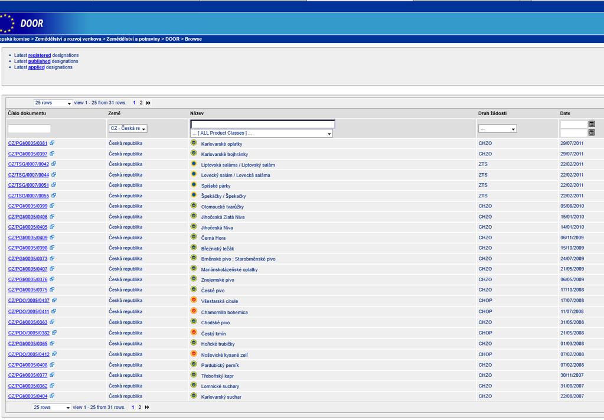Screen dimensions: 604x420
Task: Select date cell '30/11/2007'
Action: coord(572,375)
